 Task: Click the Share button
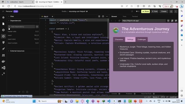point(145,12)
